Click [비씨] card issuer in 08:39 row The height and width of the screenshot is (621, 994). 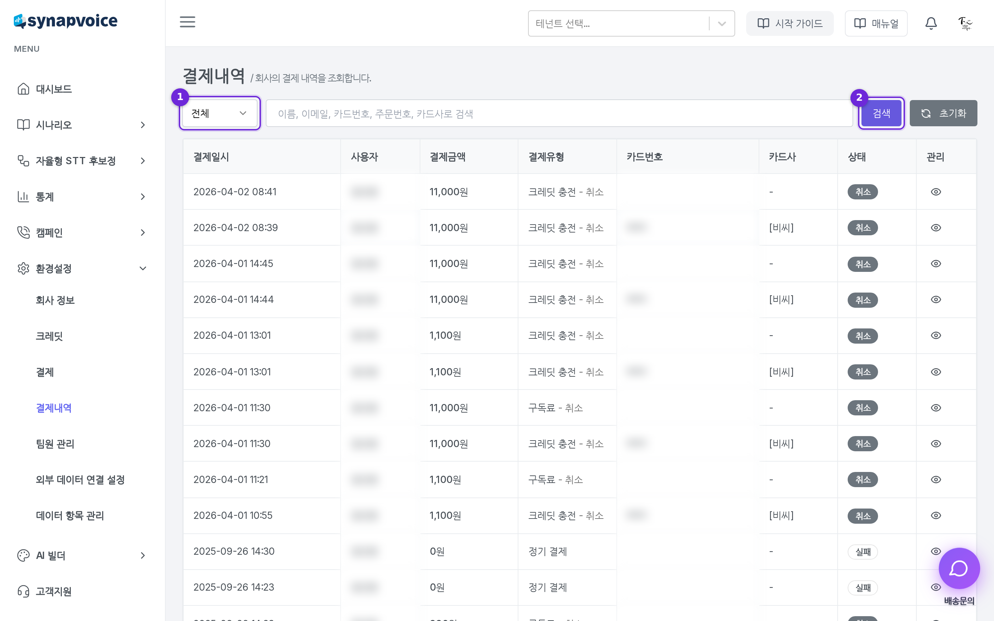click(x=781, y=228)
